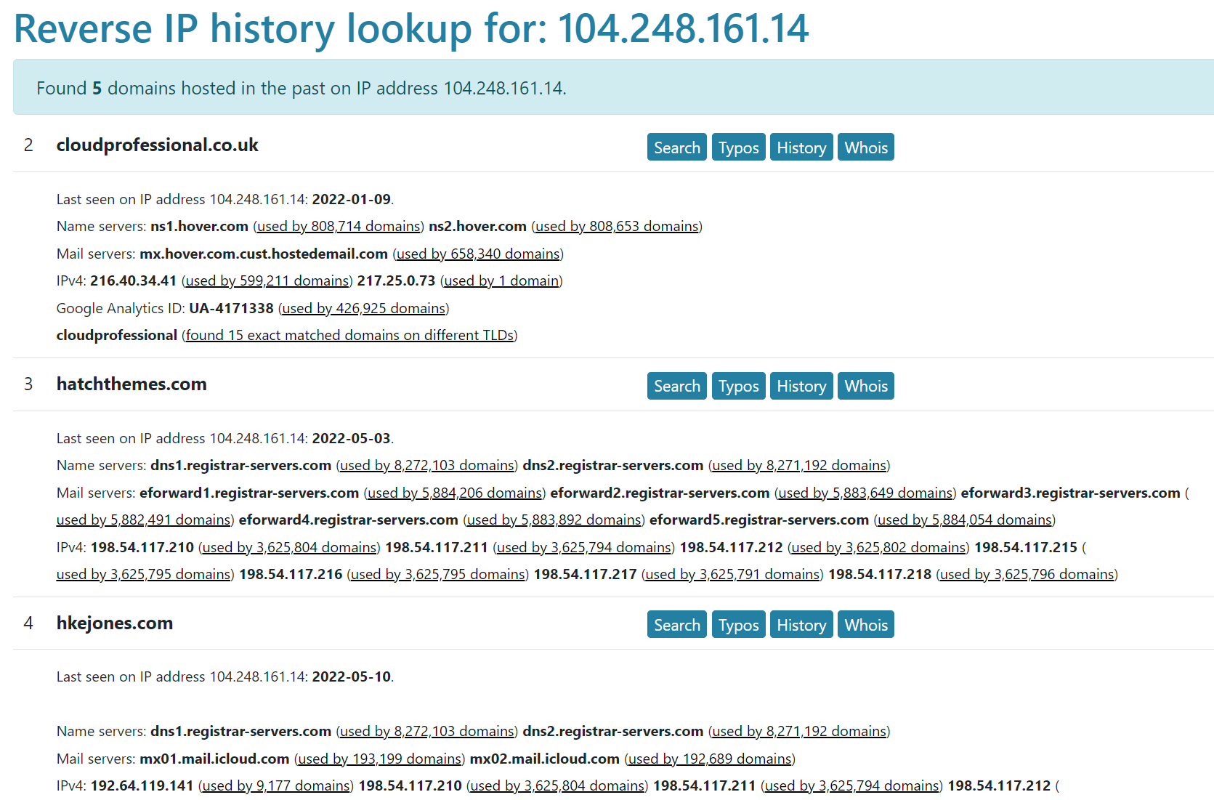Open 'used by 5,883,892 domains' link
The height and width of the screenshot is (800, 1214).
tap(554, 520)
